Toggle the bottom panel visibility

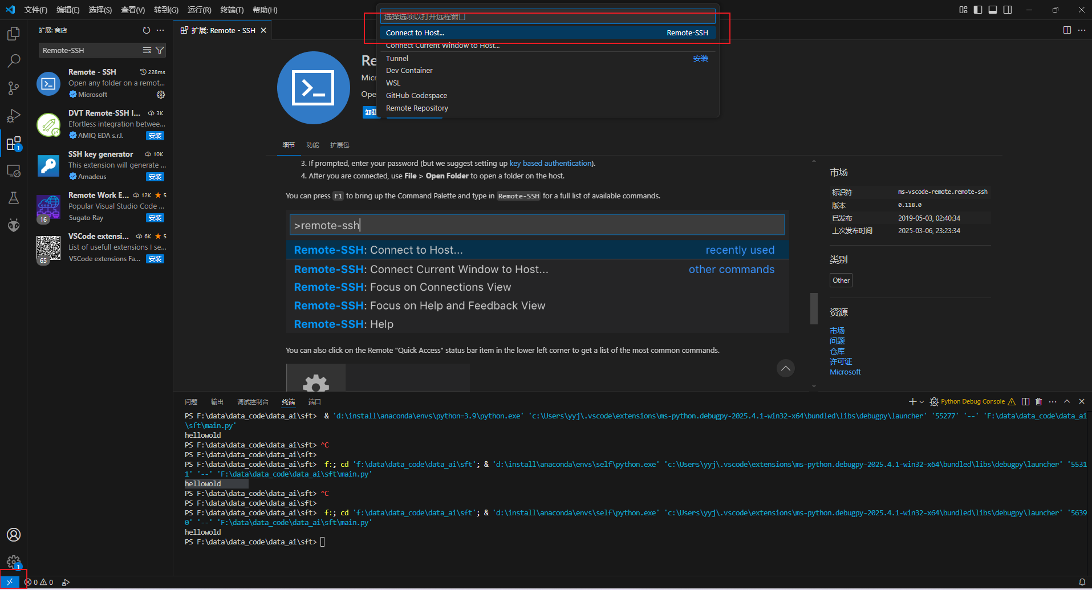[x=993, y=10]
